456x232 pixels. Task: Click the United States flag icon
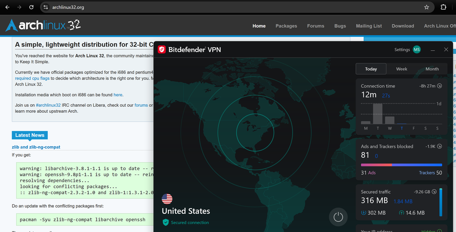click(167, 199)
